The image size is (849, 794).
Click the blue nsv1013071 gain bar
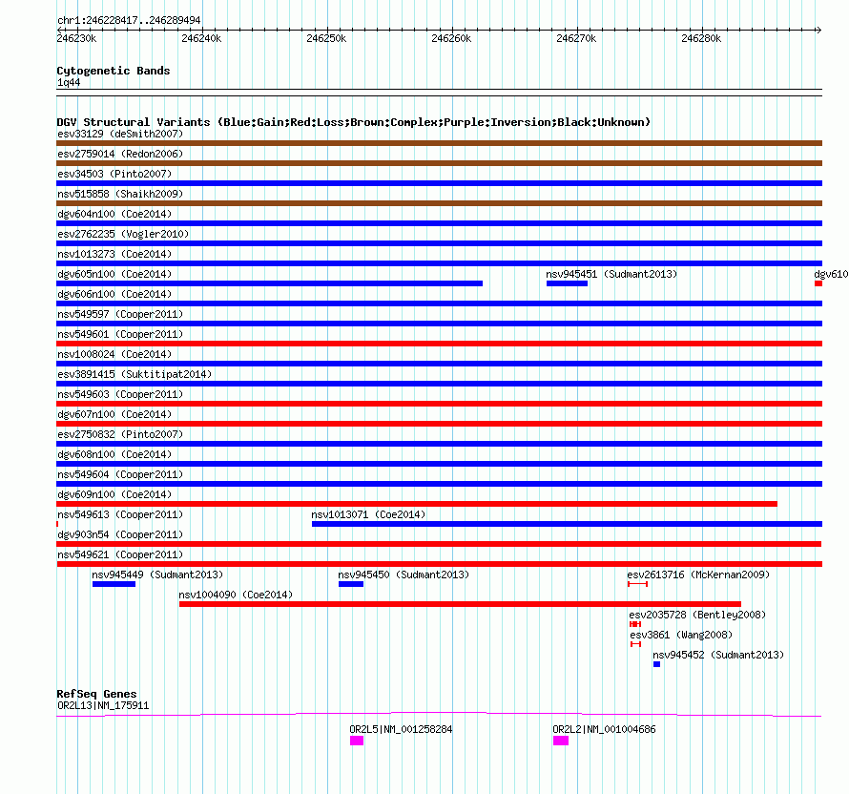click(x=567, y=524)
